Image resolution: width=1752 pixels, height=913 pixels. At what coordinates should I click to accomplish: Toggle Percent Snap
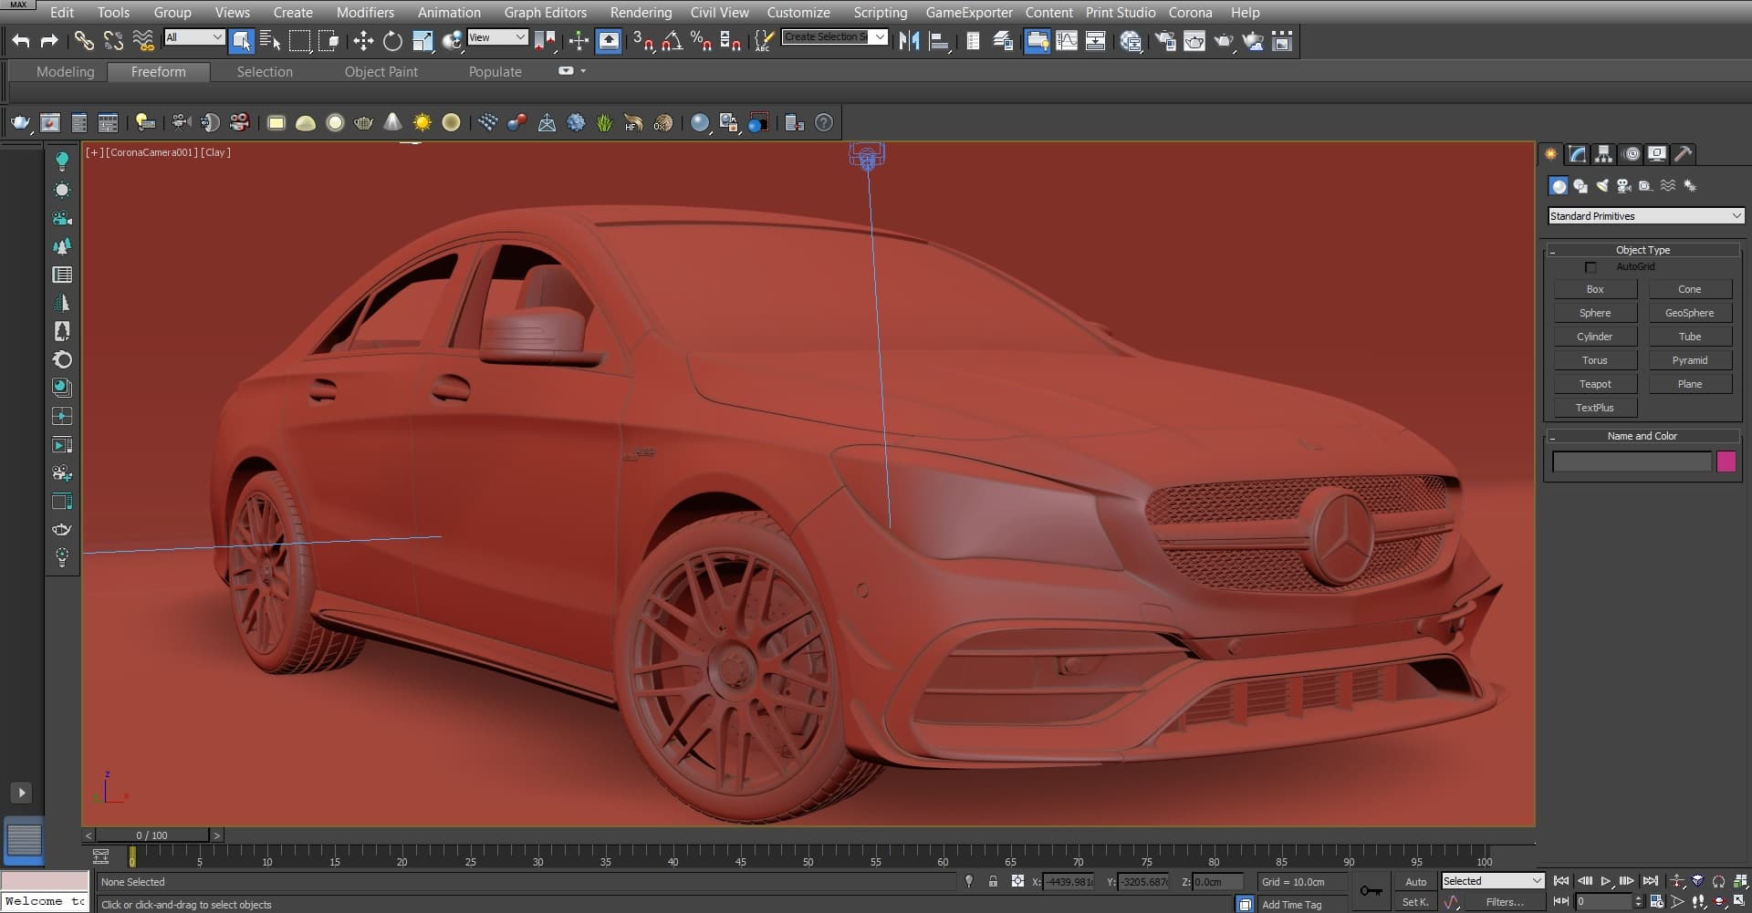point(702,40)
